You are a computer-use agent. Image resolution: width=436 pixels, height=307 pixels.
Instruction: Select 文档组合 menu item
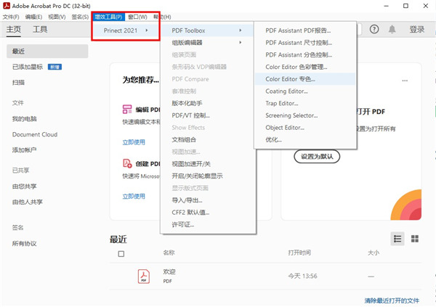point(208,140)
